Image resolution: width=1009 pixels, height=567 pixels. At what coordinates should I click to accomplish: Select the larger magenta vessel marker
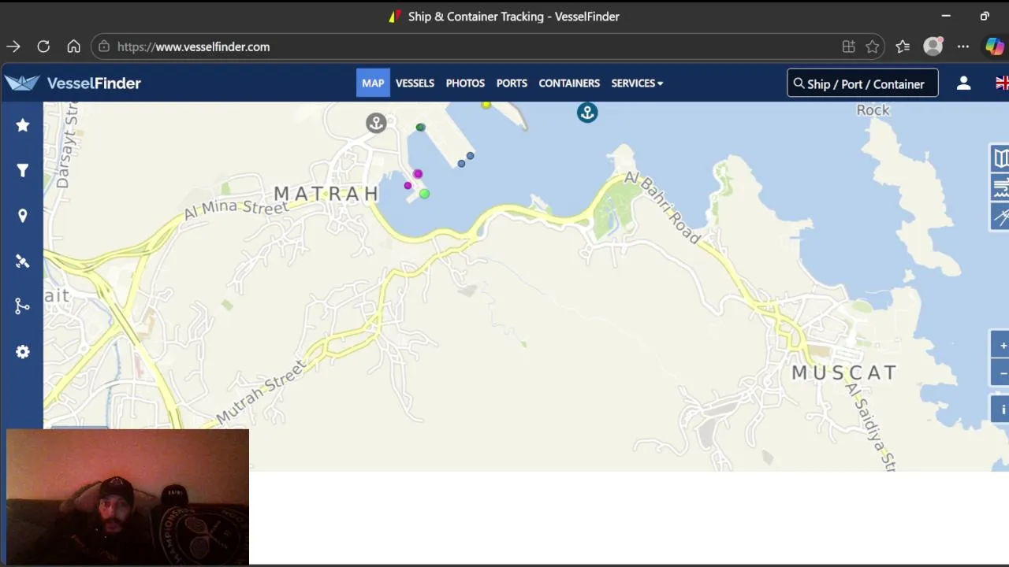pos(418,174)
